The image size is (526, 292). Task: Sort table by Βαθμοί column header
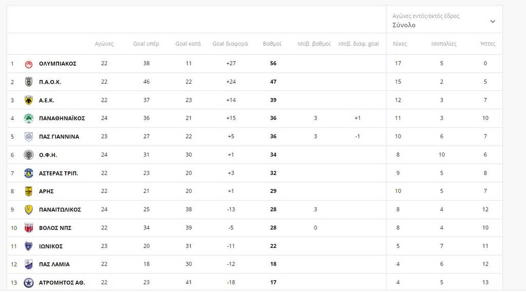click(x=272, y=44)
